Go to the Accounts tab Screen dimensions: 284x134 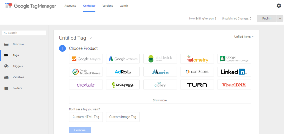pos(70,6)
